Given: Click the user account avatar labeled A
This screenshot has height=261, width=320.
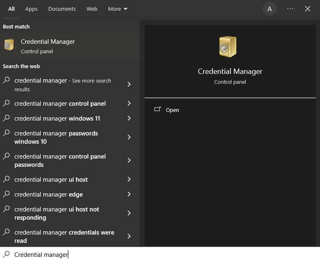Looking at the screenshot, I should (x=270, y=9).
